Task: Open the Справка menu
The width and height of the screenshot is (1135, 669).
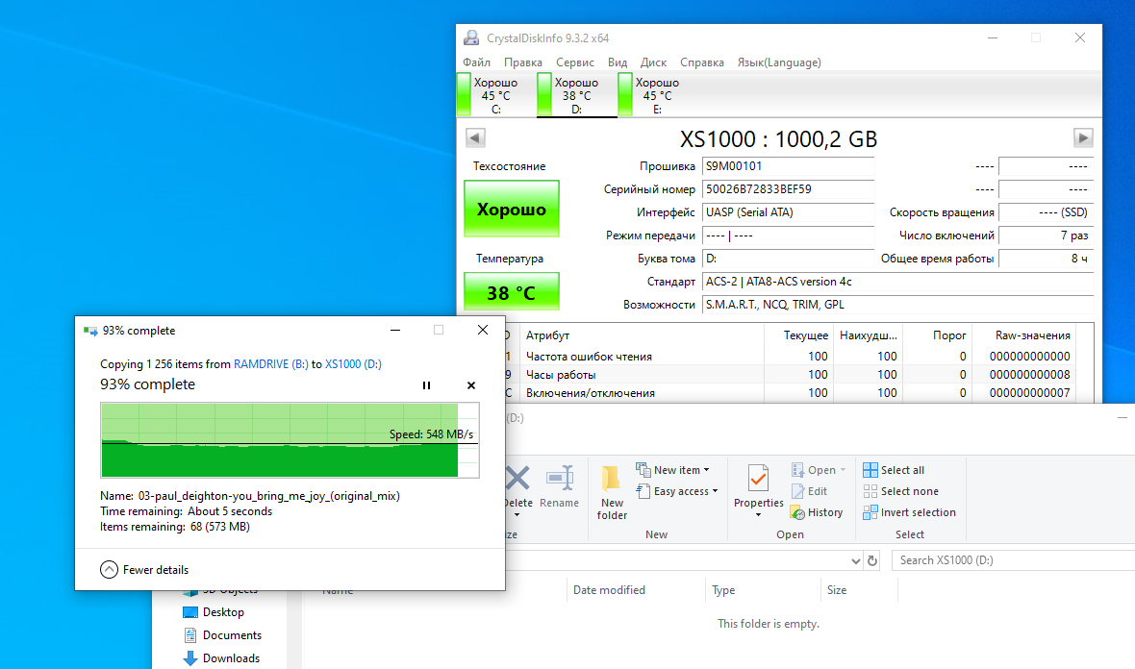Action: point(701,62)
